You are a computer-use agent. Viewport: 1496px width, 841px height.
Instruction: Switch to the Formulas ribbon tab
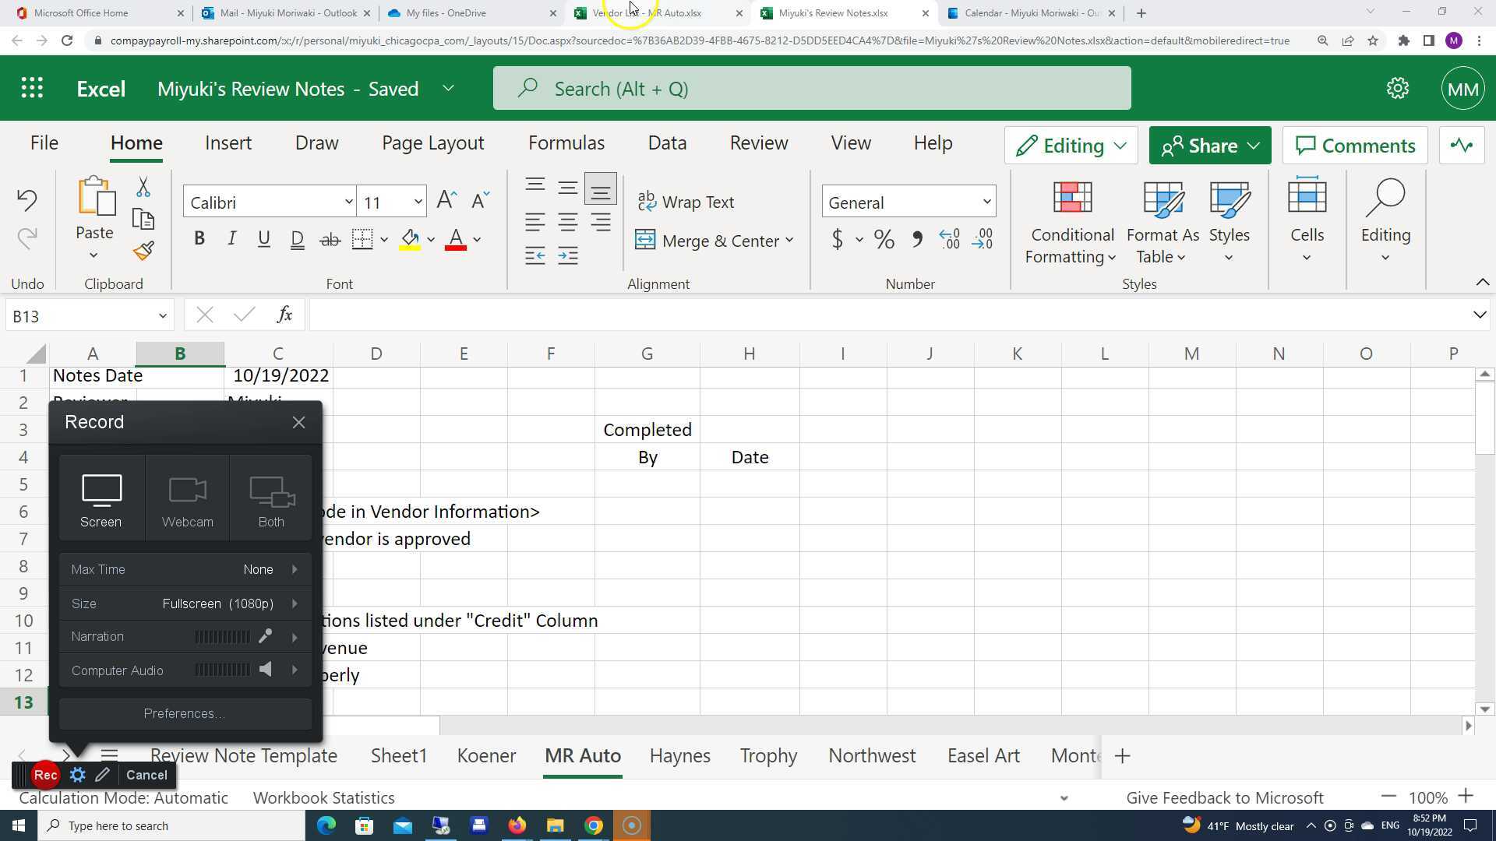[x=566, y=143]
